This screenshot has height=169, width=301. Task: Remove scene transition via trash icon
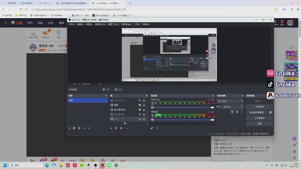(237, 112)
